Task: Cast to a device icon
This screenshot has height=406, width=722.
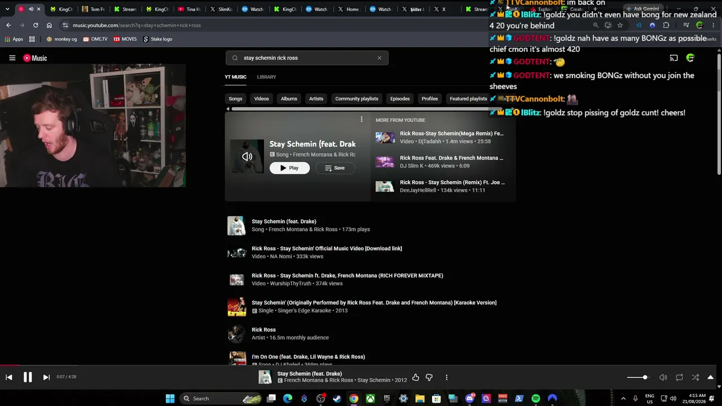Action: (673, 58)
